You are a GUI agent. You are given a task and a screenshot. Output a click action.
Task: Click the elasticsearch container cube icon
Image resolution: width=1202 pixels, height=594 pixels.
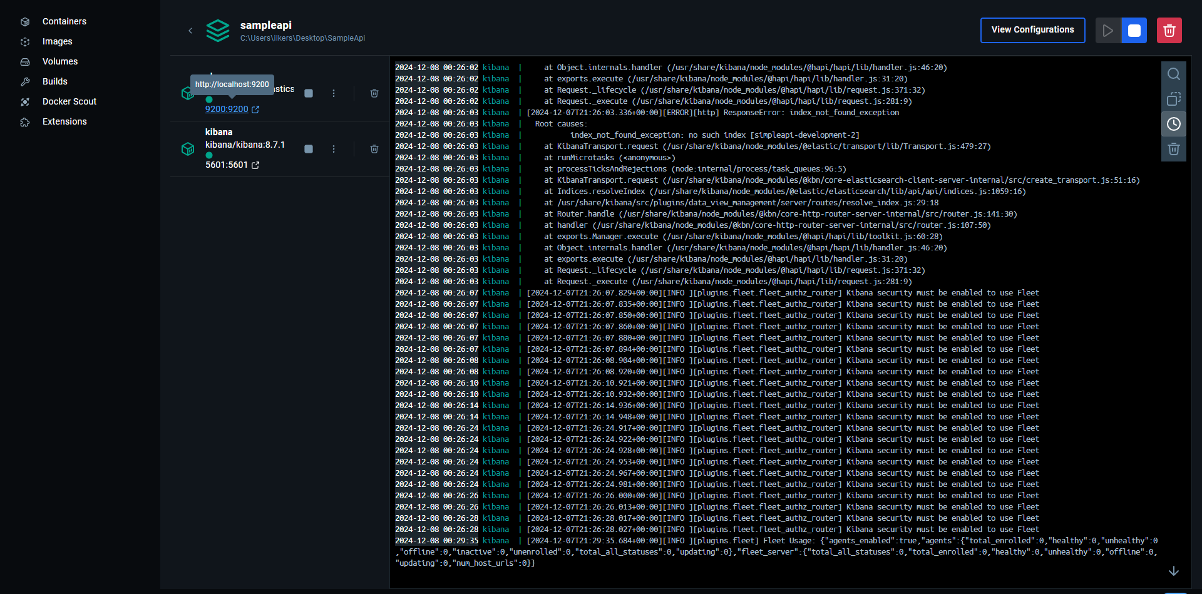pos(187,93)
